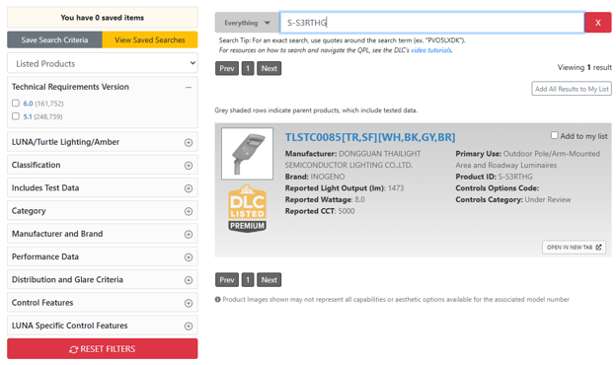The image size is (616, 365).
Task: Collapse Technical Requirements Version section
Action: 189,87
